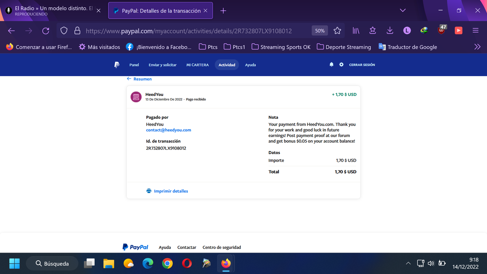This screenshot has height=274, width=487.
Task: Open the tracking protection shield icon
Action: 64,31
